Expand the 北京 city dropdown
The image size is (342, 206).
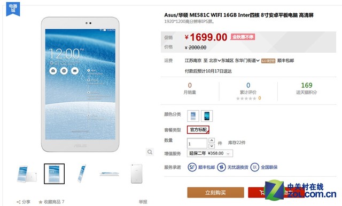215,61
